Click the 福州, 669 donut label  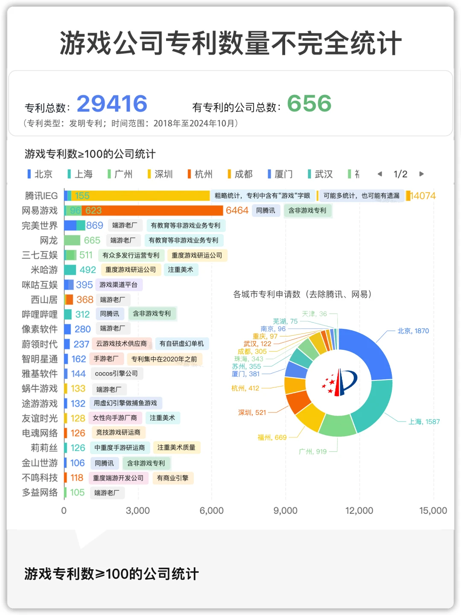click(x=272, y=437)
